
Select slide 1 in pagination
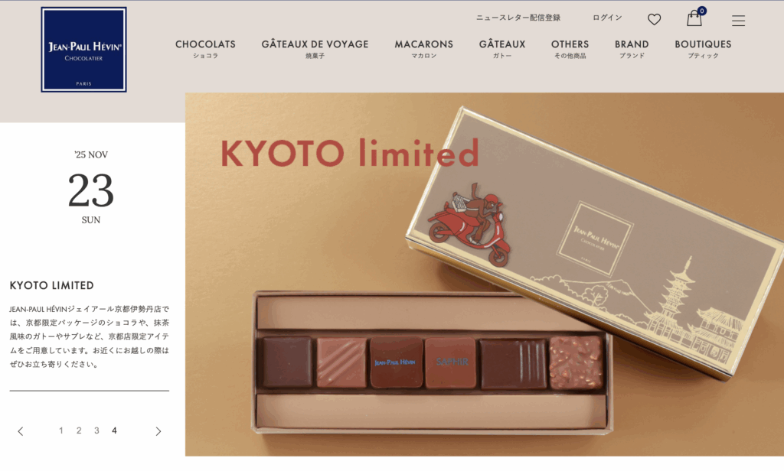(x=61, y=430)
